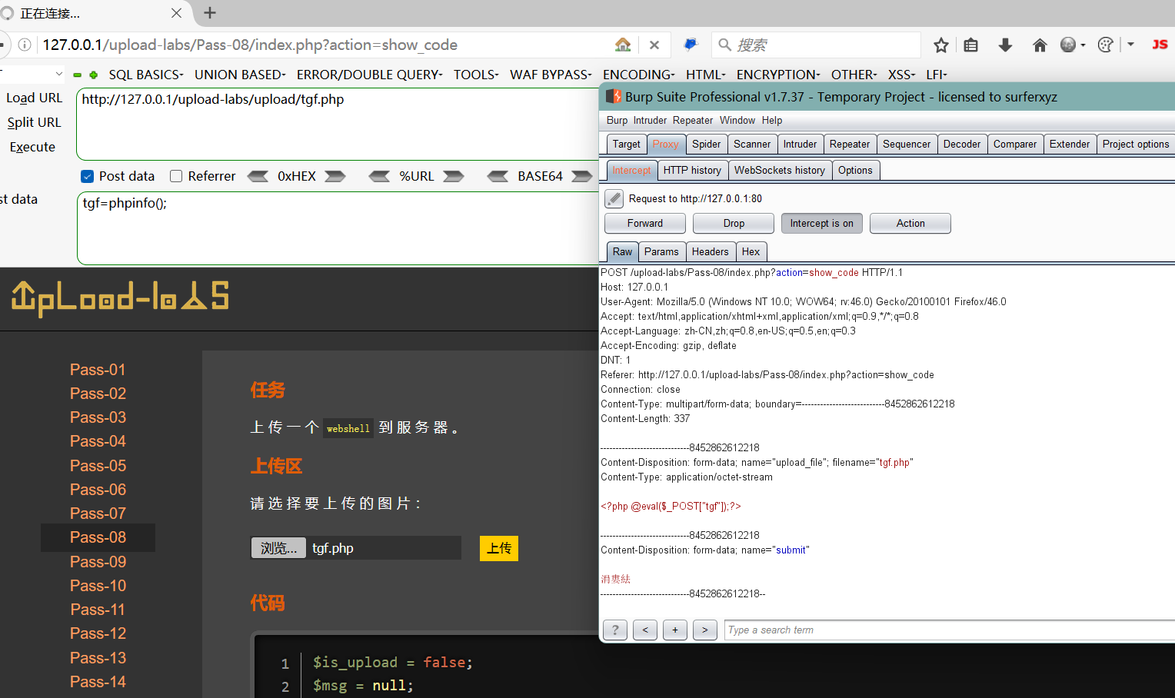Stop loading the page with the X button
The image size is (1175, 698).
(x=654, y=45)
